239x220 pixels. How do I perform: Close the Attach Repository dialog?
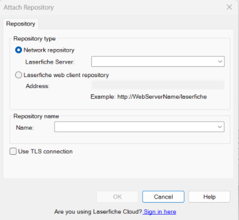(229, 7)
